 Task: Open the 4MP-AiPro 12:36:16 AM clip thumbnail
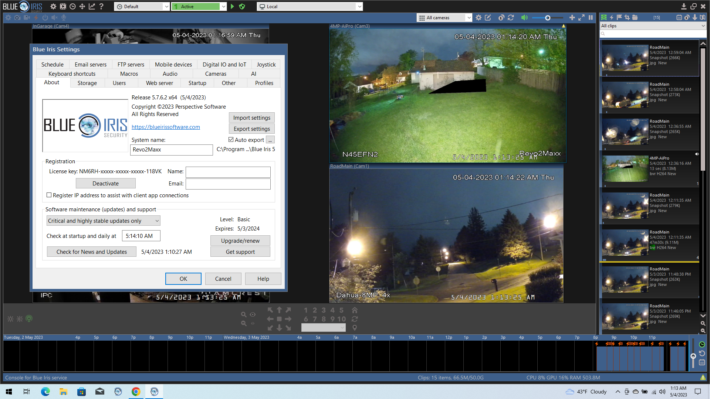pyautogui.click(x=625, y=168)
